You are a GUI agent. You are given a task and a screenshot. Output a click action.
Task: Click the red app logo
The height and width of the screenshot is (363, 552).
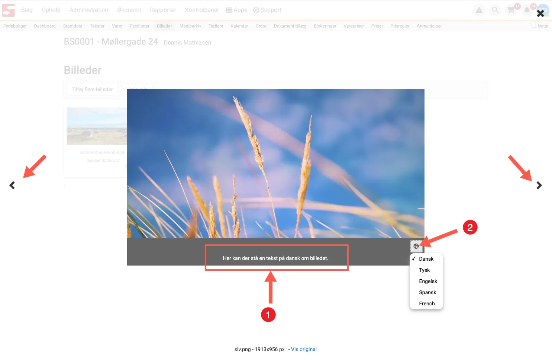click(9, 10)
